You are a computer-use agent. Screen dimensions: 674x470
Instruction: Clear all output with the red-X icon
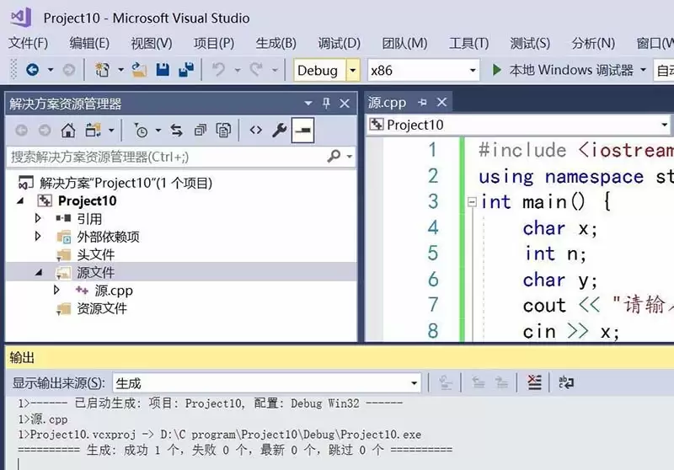tap(534, 382)
